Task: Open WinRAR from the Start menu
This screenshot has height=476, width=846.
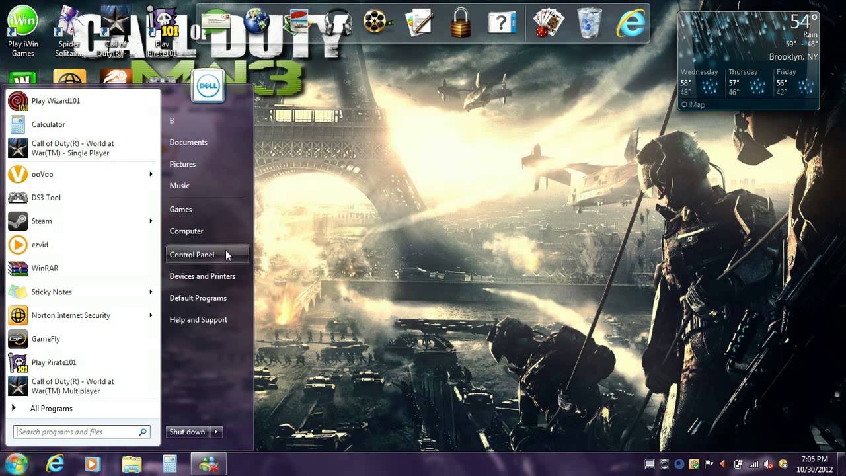Action: [x=83, y=268]
